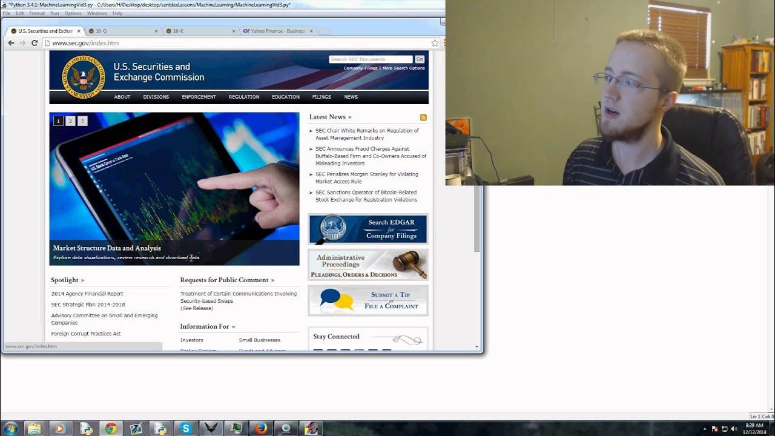Open Firefox from the taskbar

[261, 429]
